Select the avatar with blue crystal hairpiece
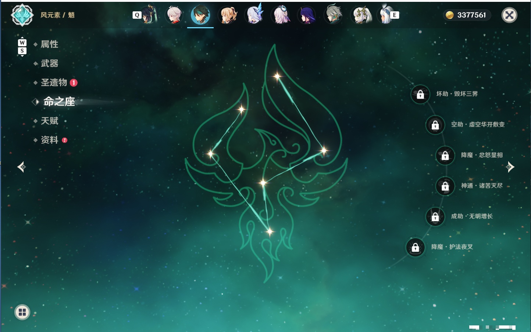 (254, 15)
